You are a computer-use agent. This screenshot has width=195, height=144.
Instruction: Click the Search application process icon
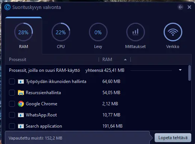(21, 126)
